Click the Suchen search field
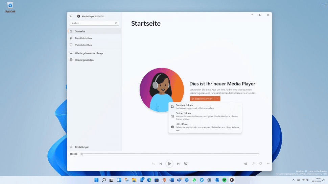The image size is (328, 184). 94,23
